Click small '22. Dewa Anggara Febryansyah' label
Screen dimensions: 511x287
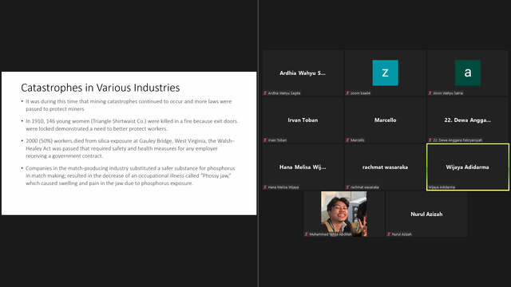[458, 140]
